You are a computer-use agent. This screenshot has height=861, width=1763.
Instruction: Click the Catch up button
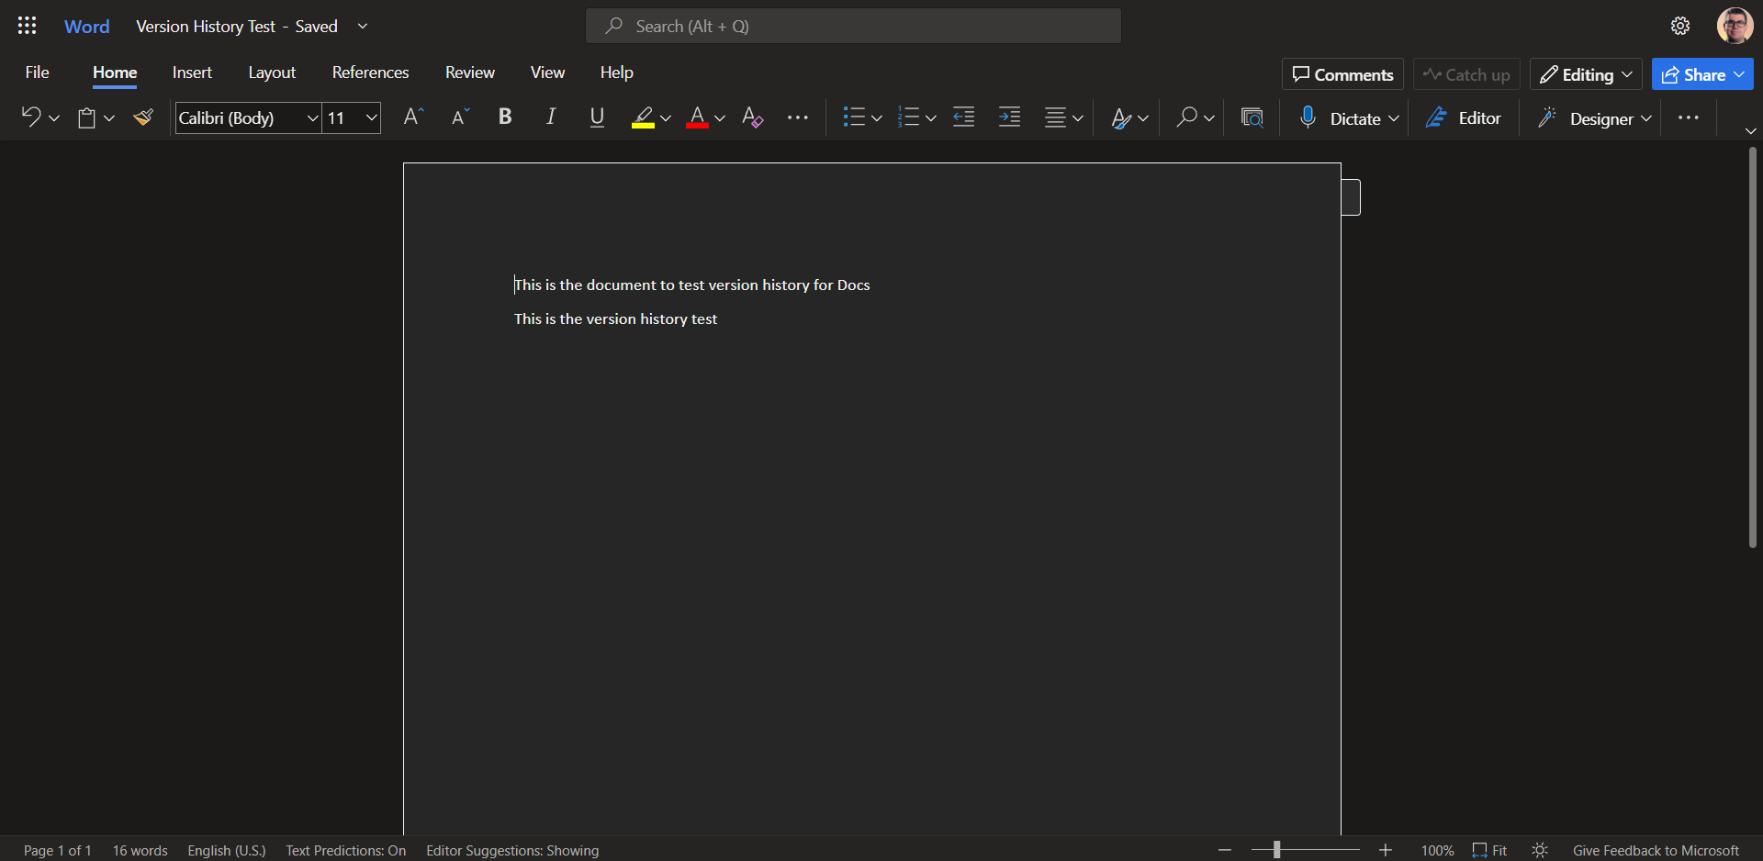(1466, 74)
